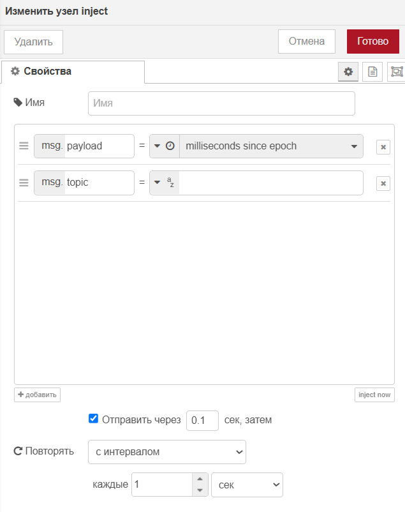Click the Отмена button
The width and height of the screenshot is (405, 512).
[x=306, y=41]
